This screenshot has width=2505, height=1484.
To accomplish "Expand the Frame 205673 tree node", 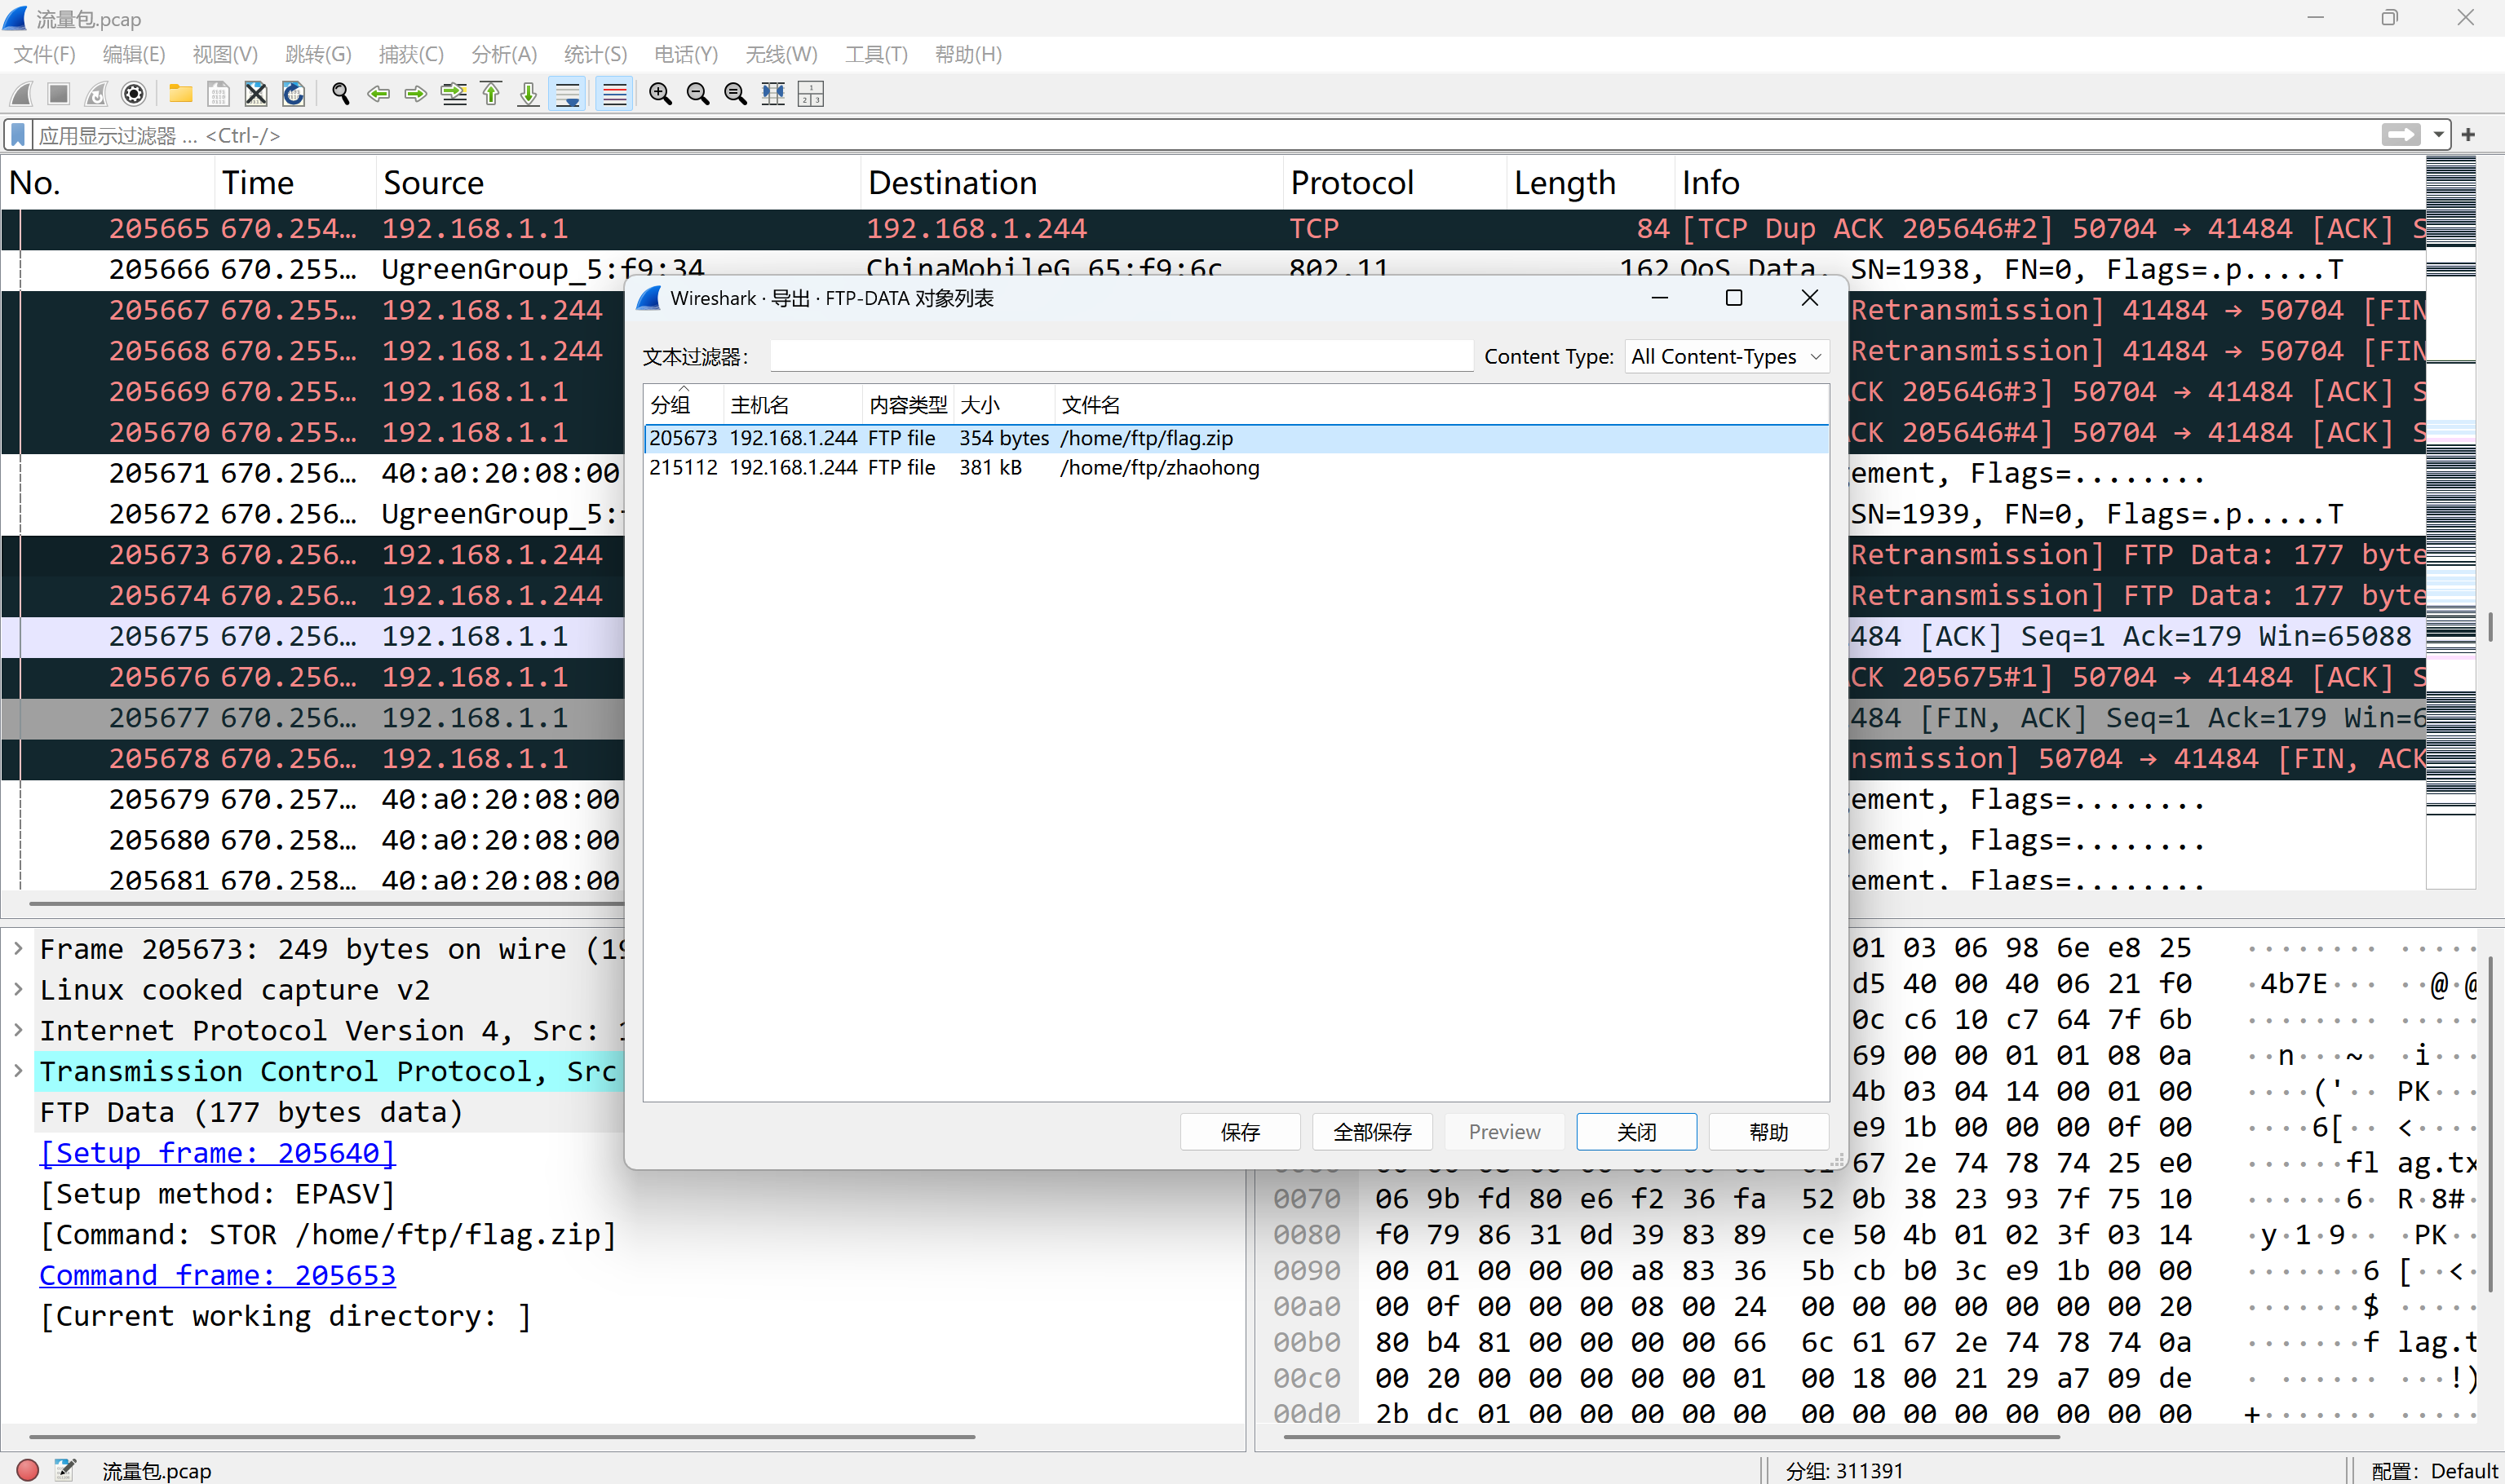I will (x=18, y=948).
